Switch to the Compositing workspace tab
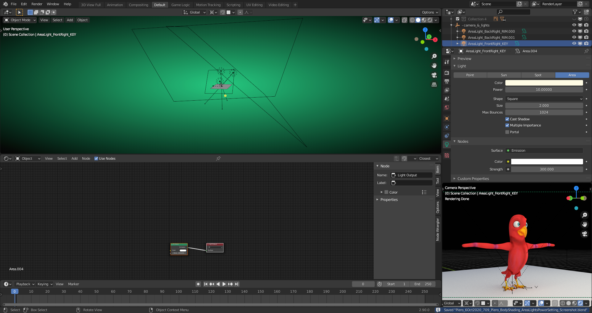This screenshot has width=592, height=313. 138,5
